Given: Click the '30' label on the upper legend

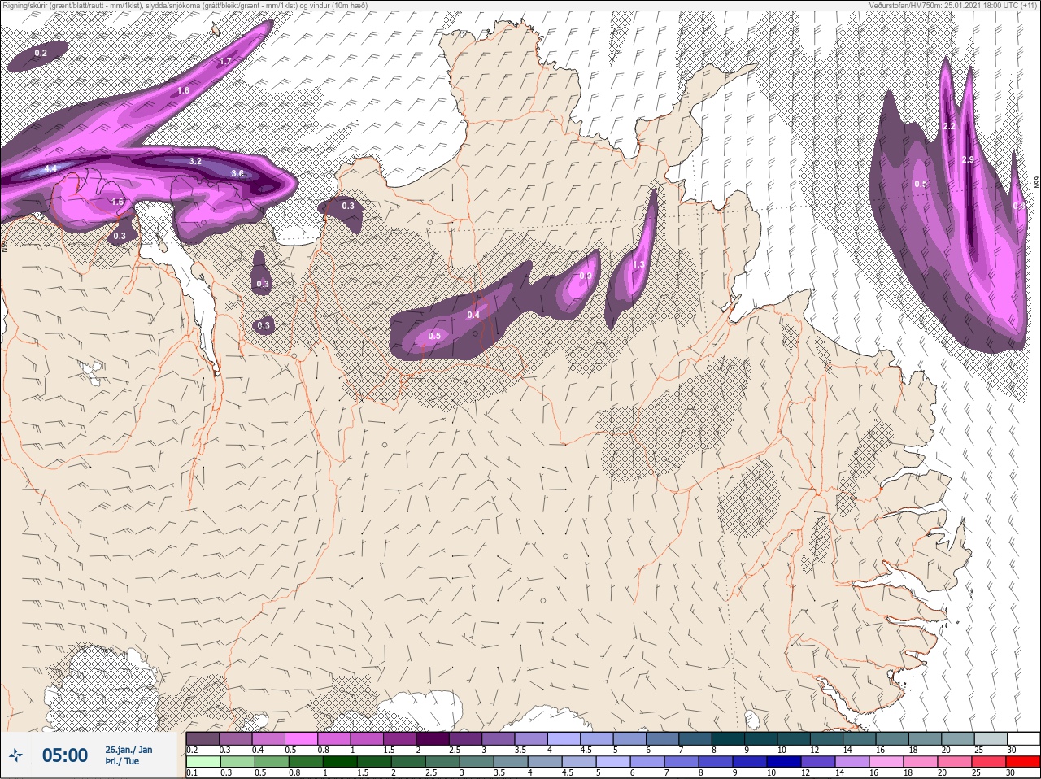Looking at the screenshot, I should 1011,750.
